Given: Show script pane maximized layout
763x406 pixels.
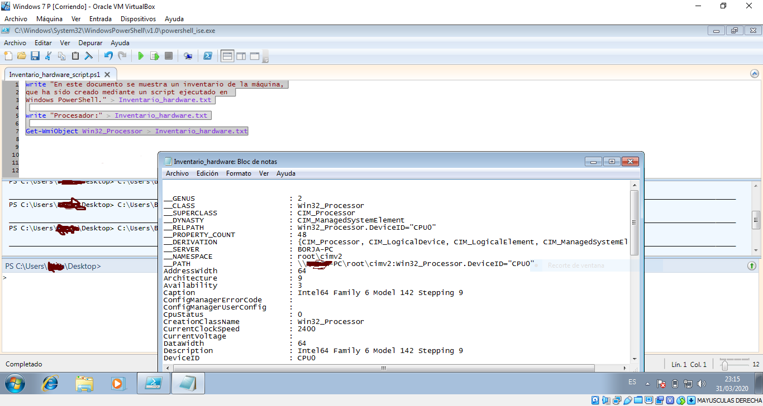Looking at the screenshot, I should click(x=255, y=56).
